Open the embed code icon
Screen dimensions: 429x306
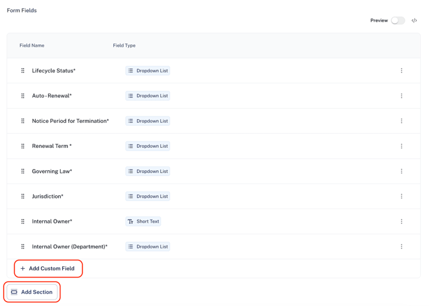coord(414,20)
